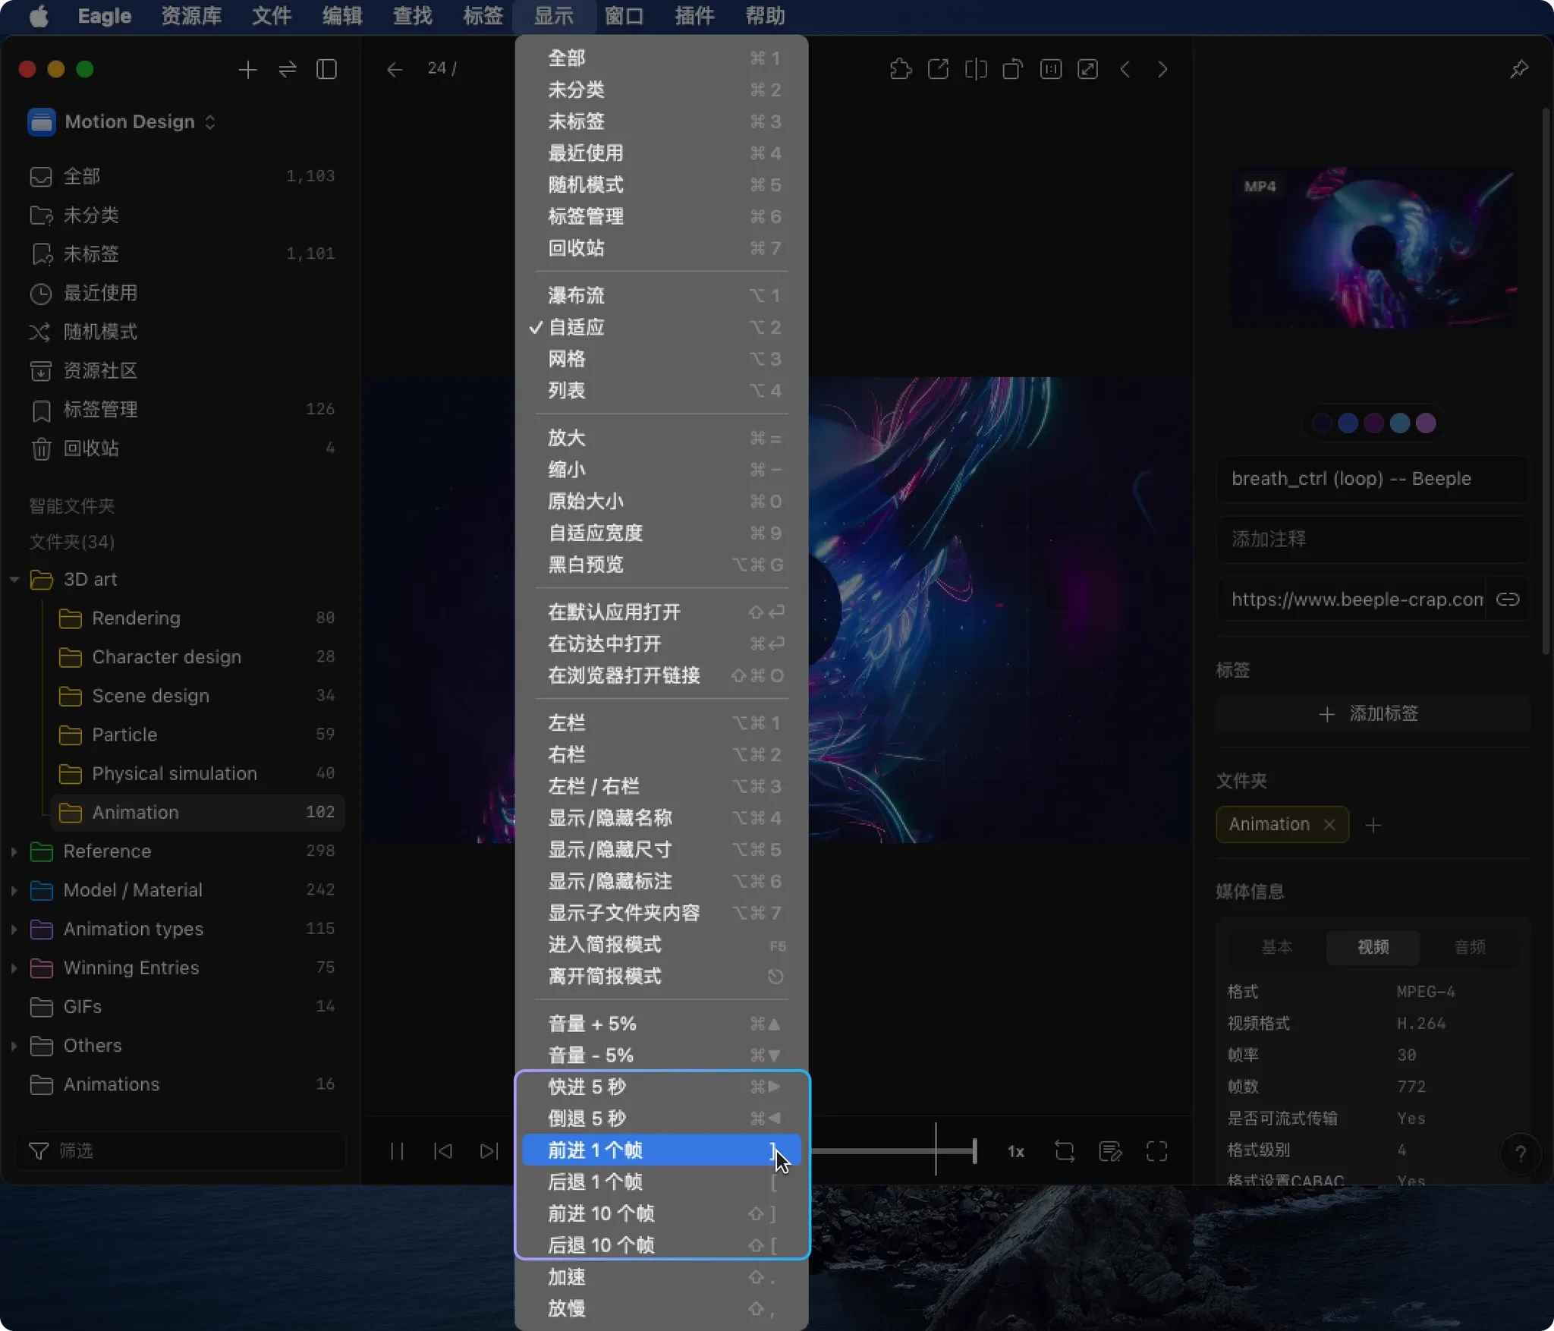The image size is (1554, 1331).
Task: Remove the Animation folder tag
Action: (1329, 824)
